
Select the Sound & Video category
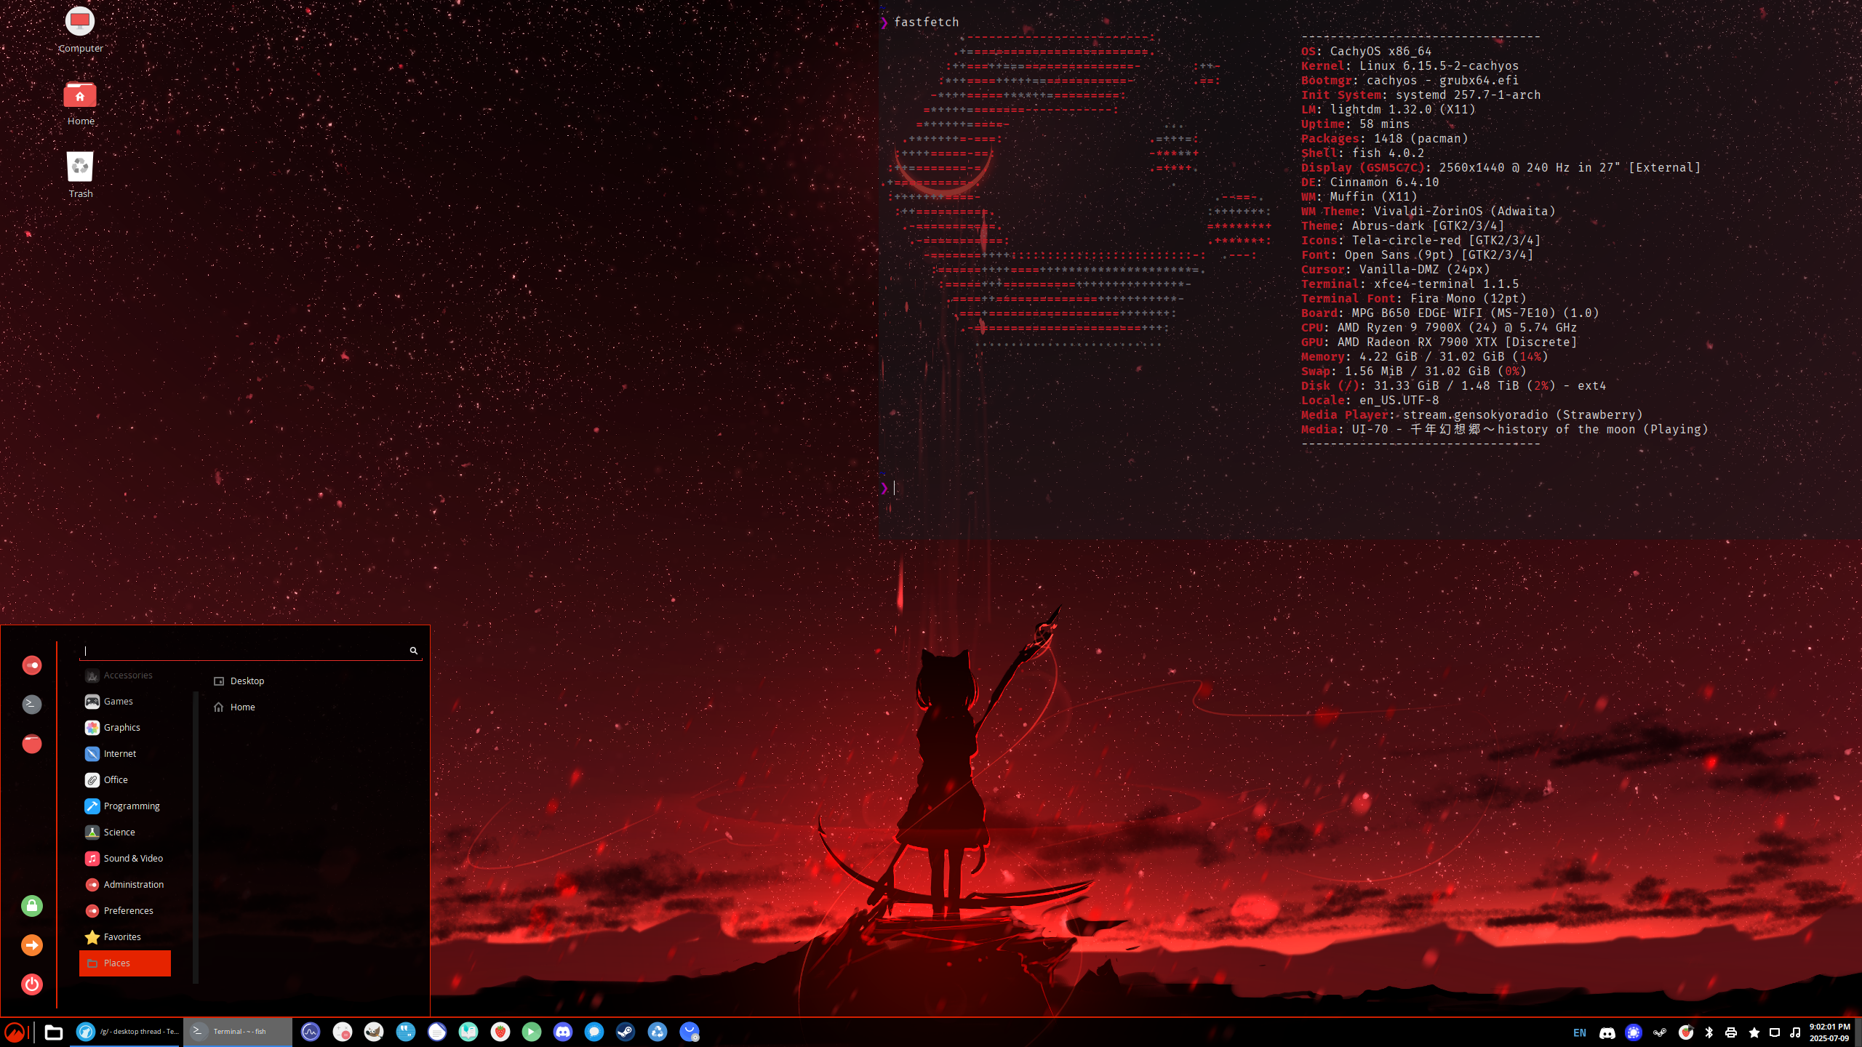tap(125, 859)
